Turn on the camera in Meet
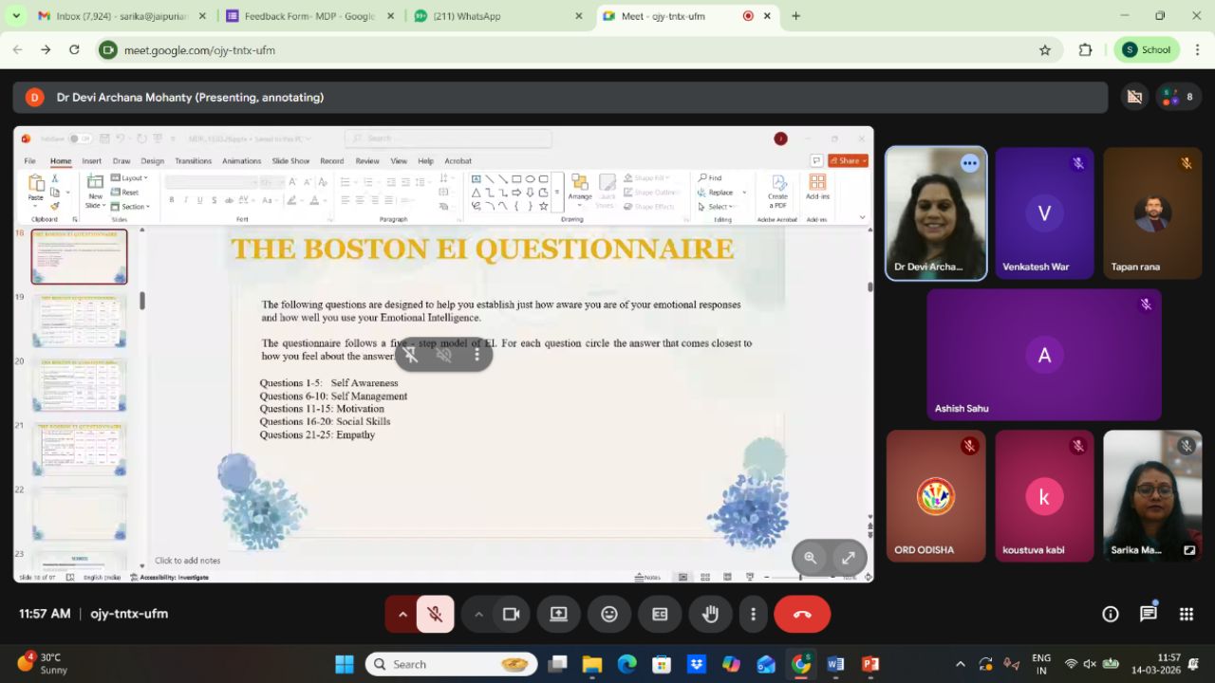Viewport: 1215px width, 683px height. 511,615
